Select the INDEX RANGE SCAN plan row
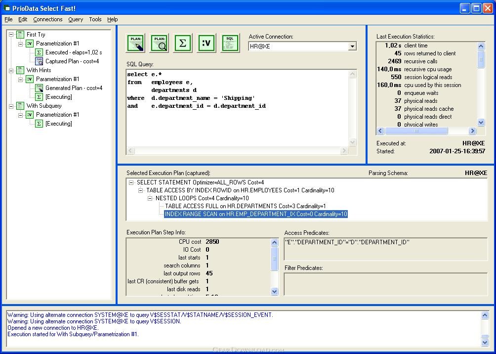This screenshot has height=354, width=496. (x=256, y=214)
